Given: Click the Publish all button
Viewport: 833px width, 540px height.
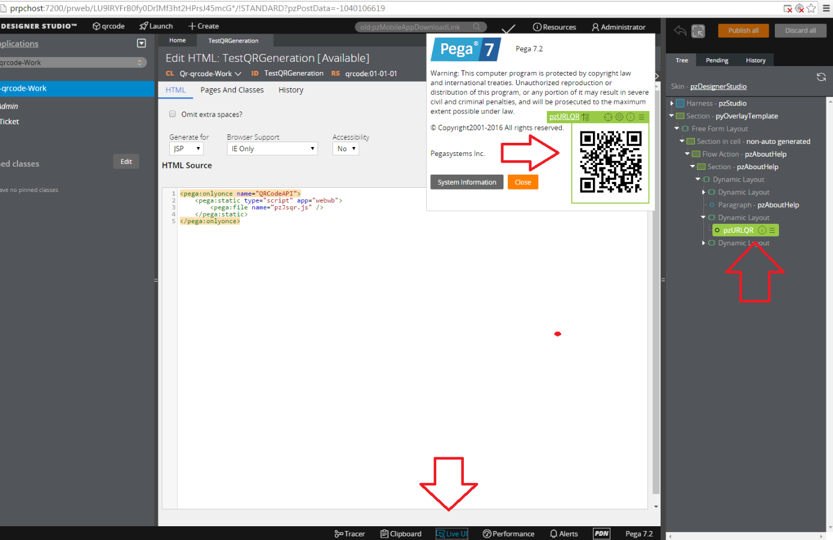Looking at the screenshot, I should tap(743, 31).
